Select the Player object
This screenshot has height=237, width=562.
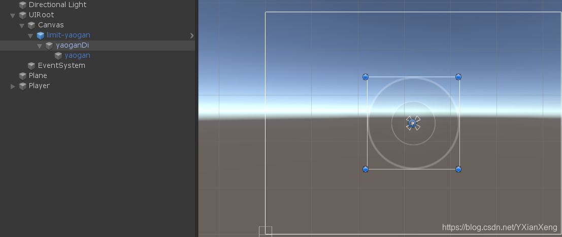click(x=39, y=86)
